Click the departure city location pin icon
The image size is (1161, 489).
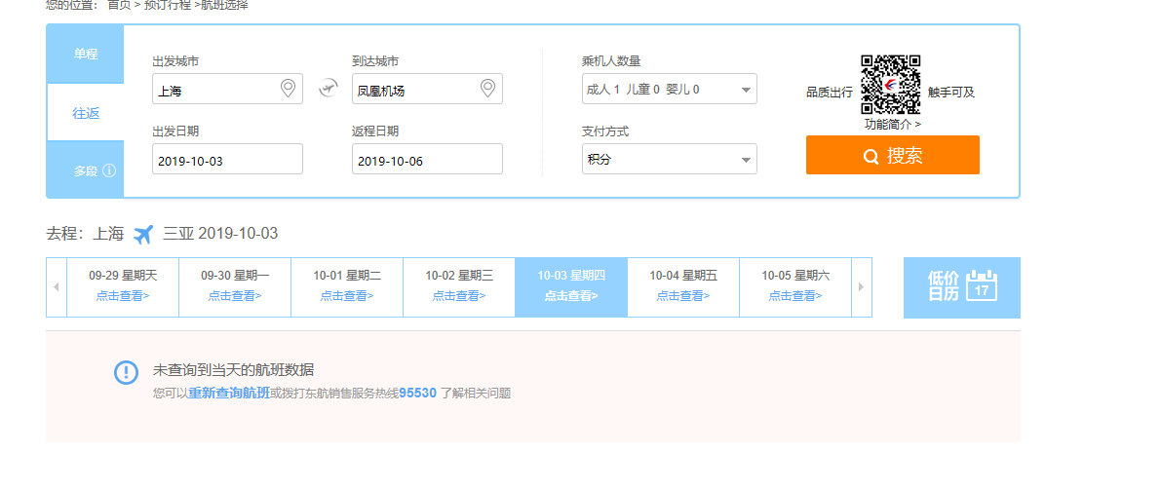click(x=288, y=89)
